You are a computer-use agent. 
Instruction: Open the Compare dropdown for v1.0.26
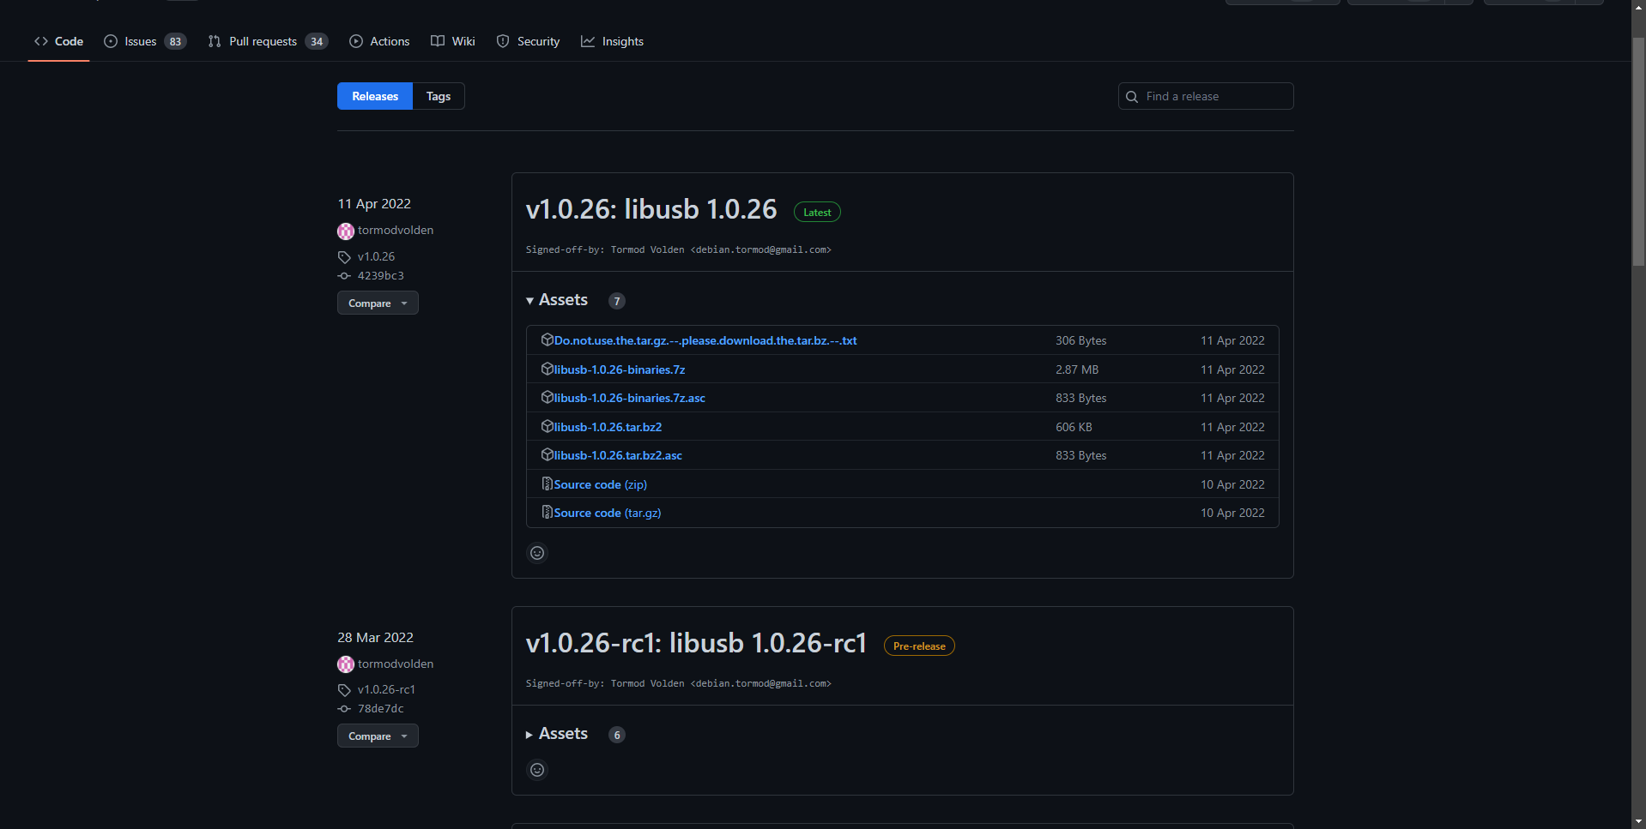[x=378, y=303]
